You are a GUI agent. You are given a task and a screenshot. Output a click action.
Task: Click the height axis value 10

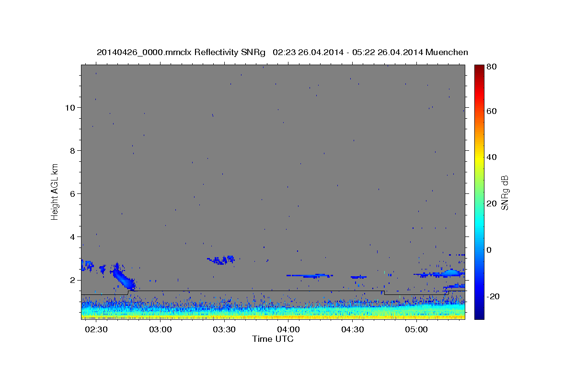(71, 108)
